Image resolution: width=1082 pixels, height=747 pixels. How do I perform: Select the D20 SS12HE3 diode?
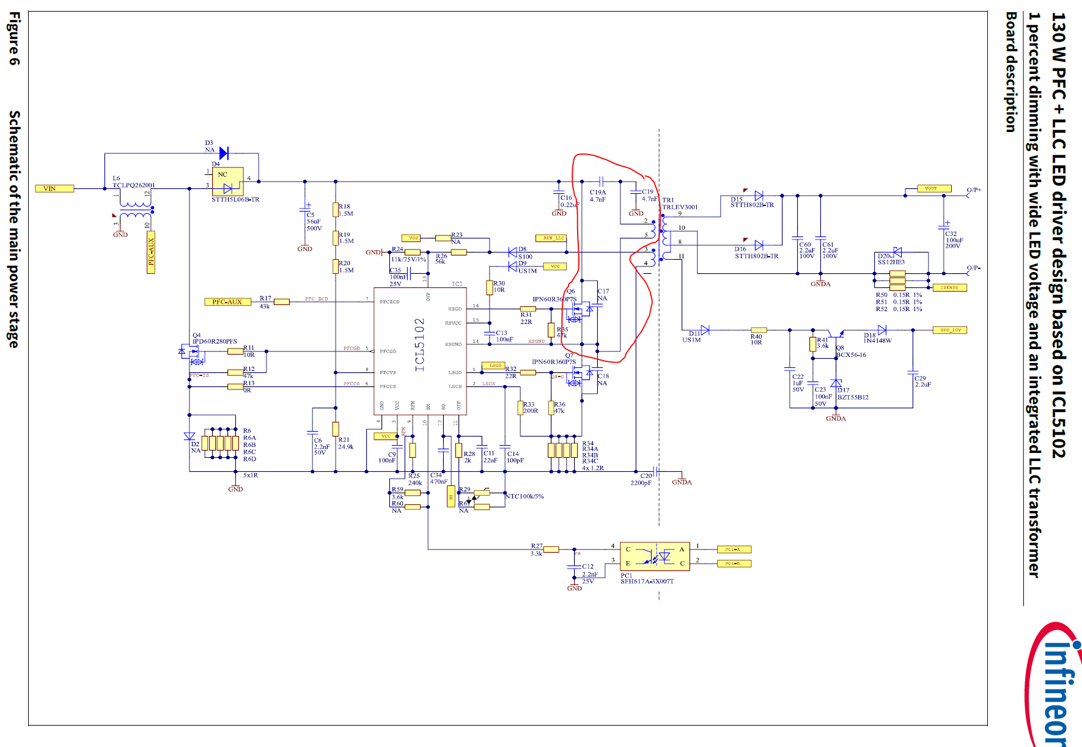coord(897,252)
